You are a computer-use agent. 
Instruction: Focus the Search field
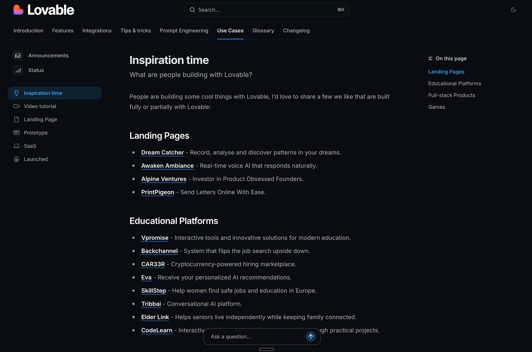pos(266,10)
